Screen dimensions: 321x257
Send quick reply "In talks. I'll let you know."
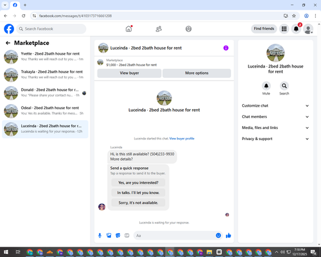tap(138, 193)
